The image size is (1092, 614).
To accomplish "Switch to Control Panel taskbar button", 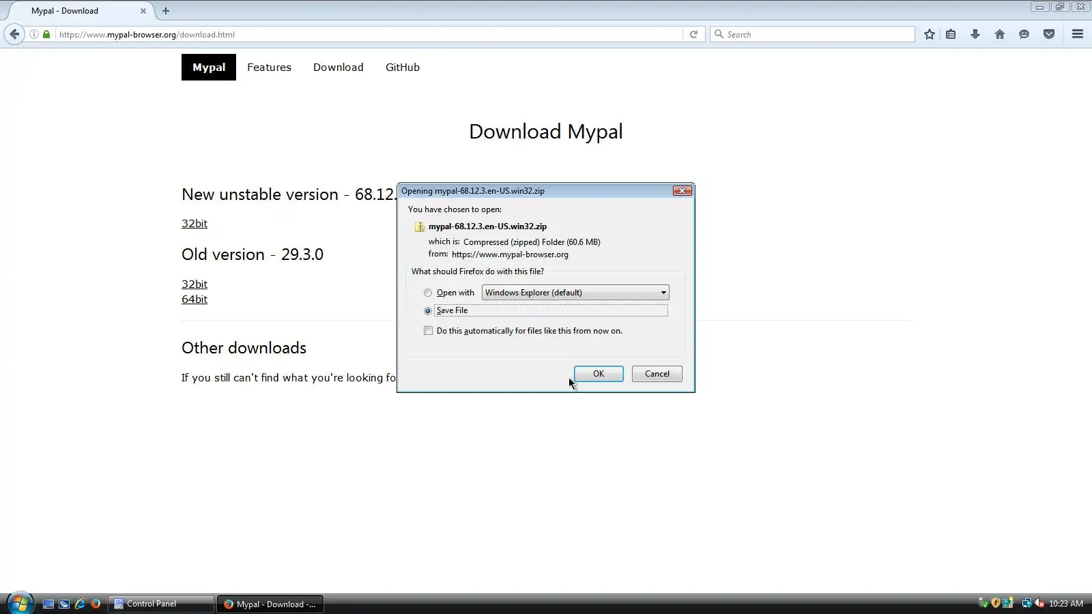I will 161,604.
